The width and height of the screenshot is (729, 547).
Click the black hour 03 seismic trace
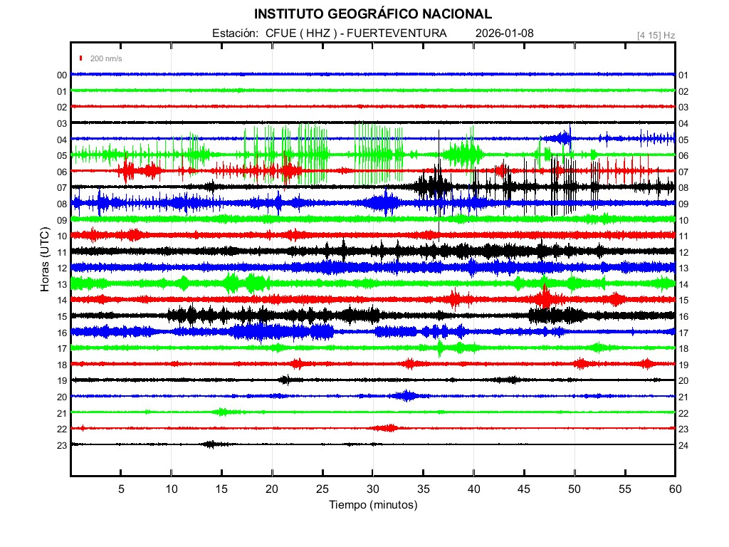point(372,123)
